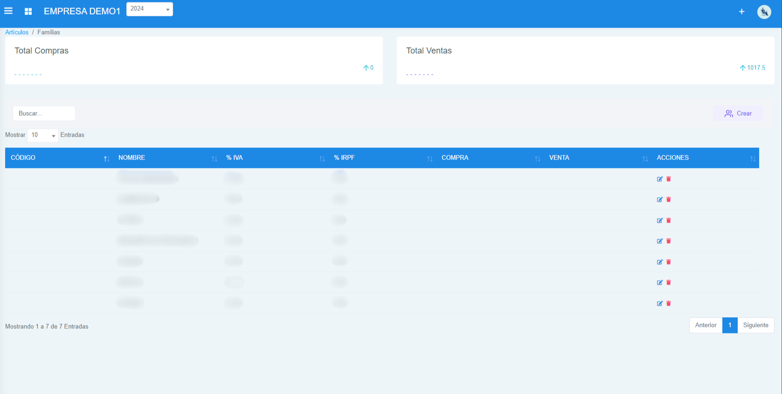
Task: Click the Crear button
Action: (738, 113)
